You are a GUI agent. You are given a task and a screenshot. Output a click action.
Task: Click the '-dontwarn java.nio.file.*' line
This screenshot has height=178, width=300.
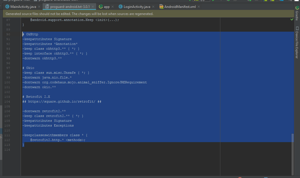point(47,77)
